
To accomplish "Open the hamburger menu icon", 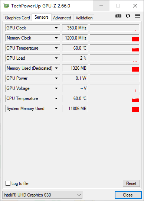I will coord(137,16).
